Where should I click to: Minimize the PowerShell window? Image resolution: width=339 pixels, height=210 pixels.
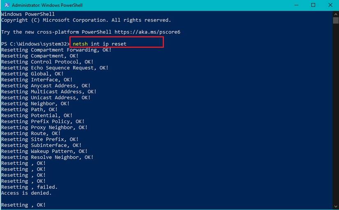tap(295, 5)
